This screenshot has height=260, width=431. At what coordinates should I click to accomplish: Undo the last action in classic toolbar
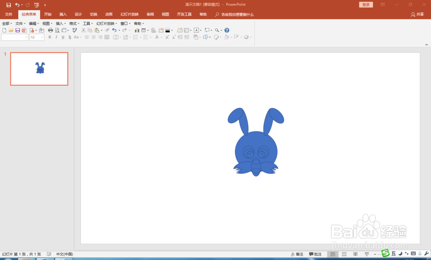tap(114, 30)
